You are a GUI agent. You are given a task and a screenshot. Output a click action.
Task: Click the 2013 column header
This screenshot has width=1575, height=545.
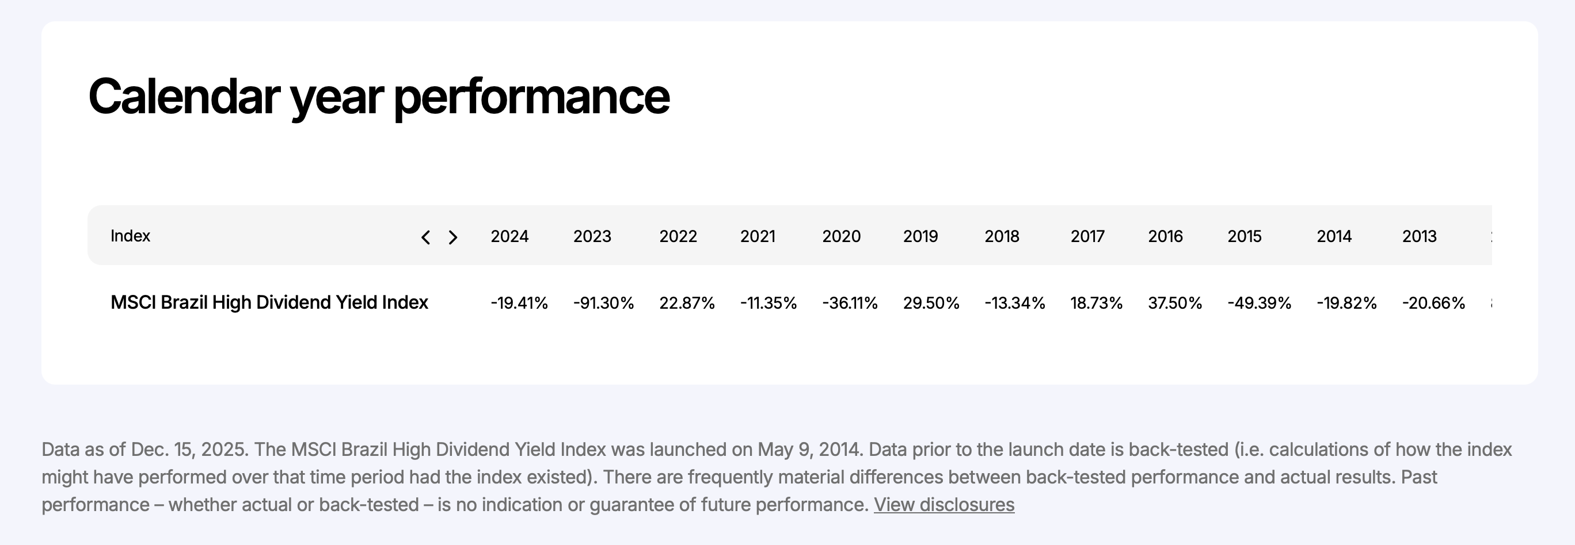[1419, 236]
